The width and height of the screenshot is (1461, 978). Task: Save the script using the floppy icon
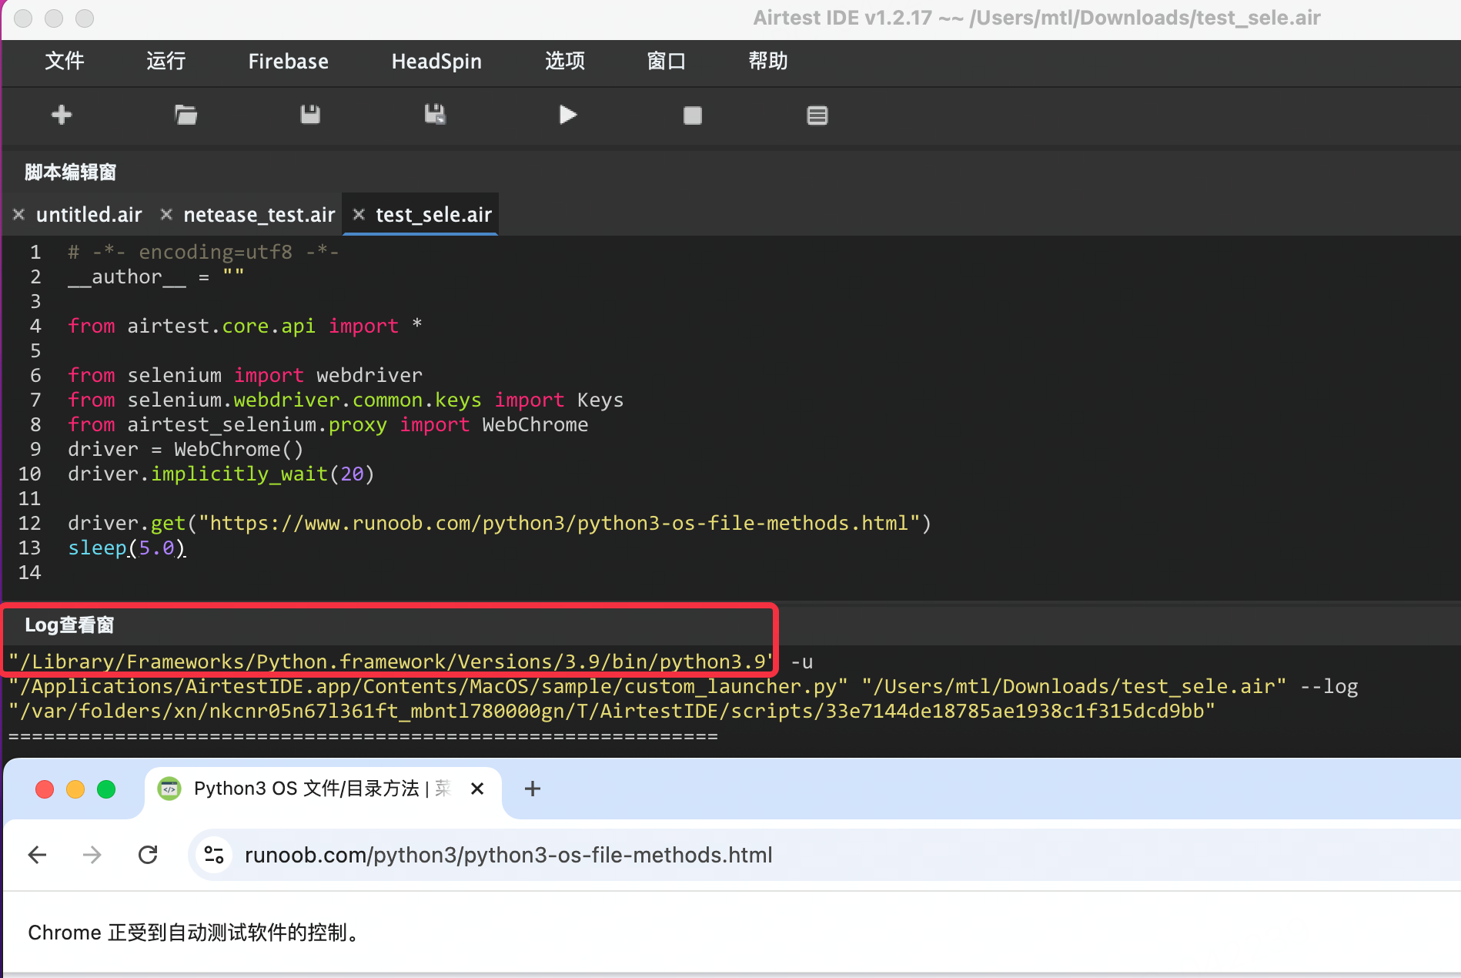(310, 115)
